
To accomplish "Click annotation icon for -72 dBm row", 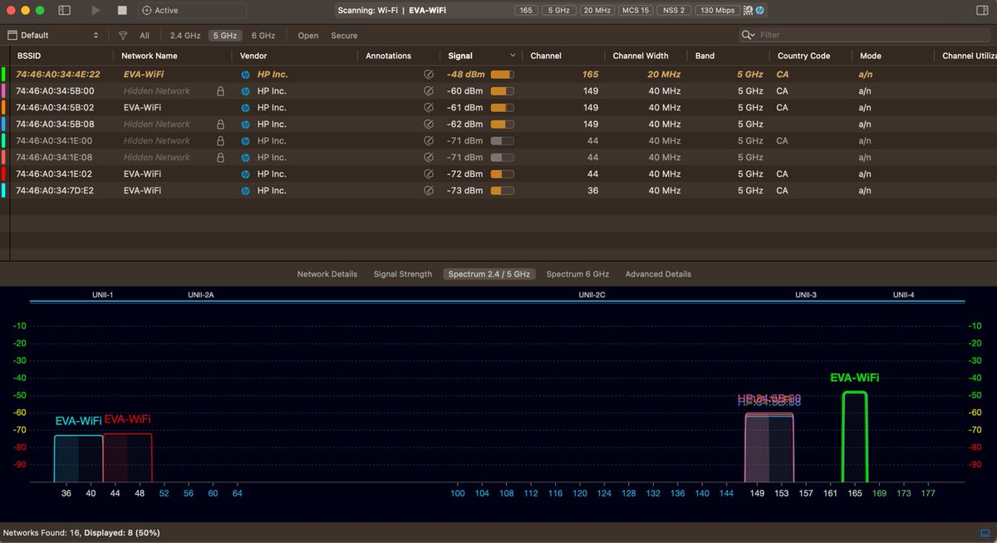I will (429, 174).
